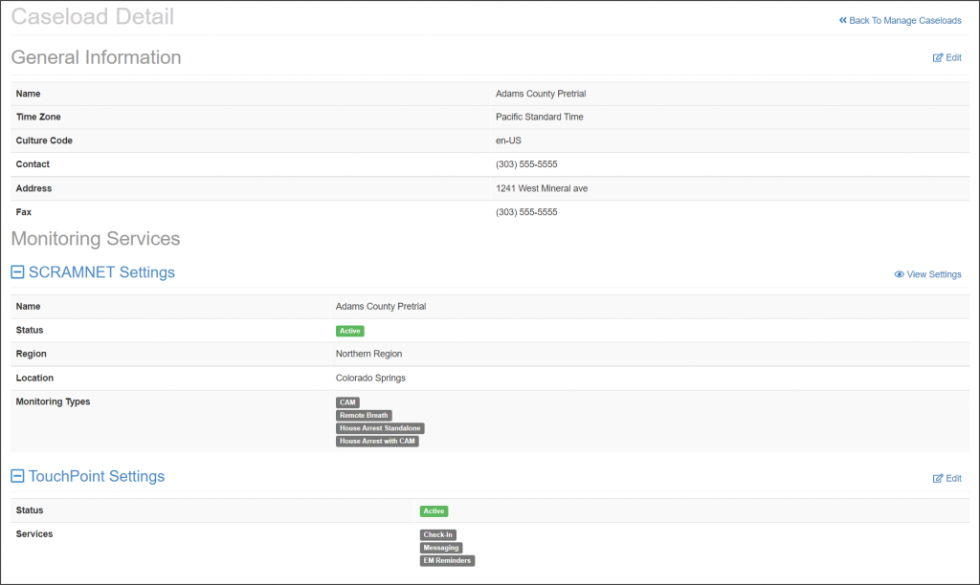Open the TouchPoint Settings section heading

click(x=95, y=475)
